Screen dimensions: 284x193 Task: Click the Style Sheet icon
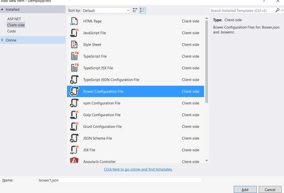click(74, 45)
